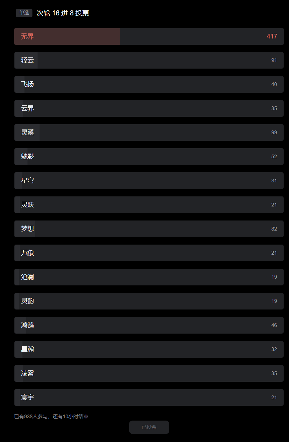Select the 云界 option row
Image resolution: width=289 pixels, height=442 pixels.
pos(149,108)
